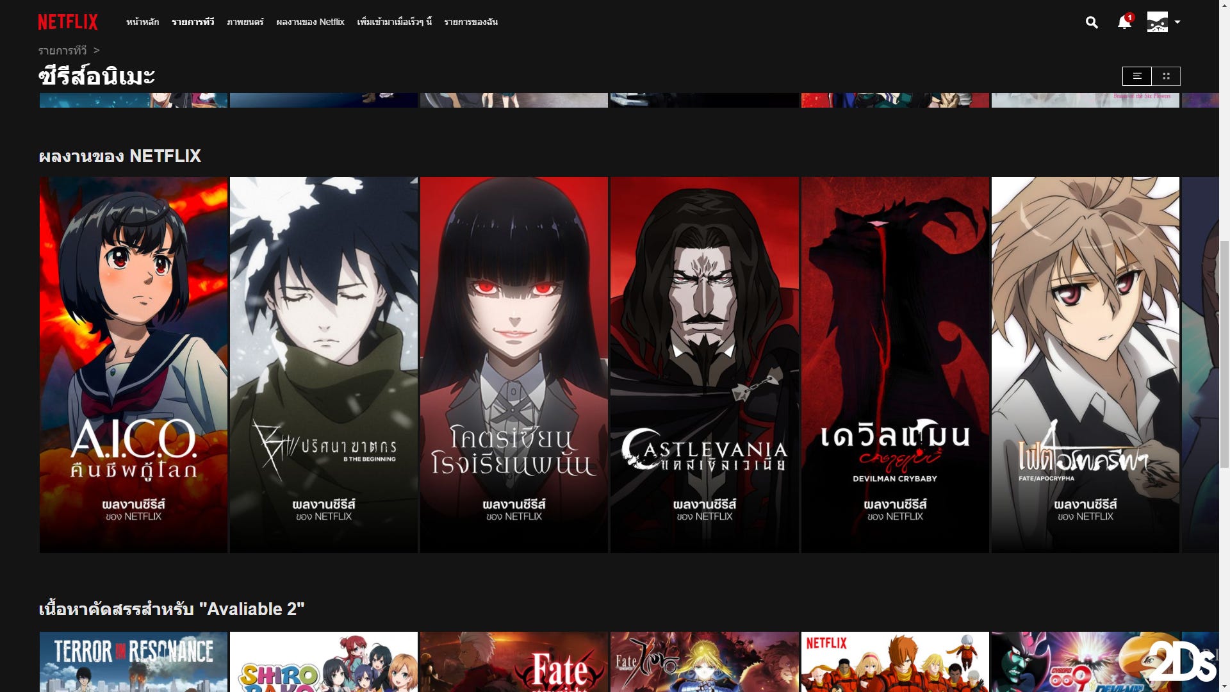Open the Castlevania poster
Viewport: 1230px width, 692px height.
click(x=704, y=365)
